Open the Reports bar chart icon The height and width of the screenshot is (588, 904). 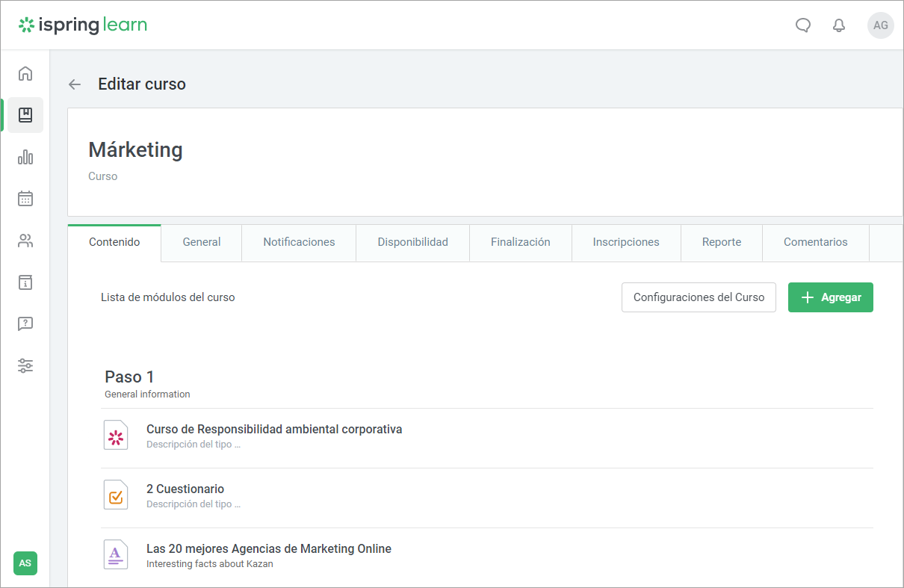[x=25, y=157]
